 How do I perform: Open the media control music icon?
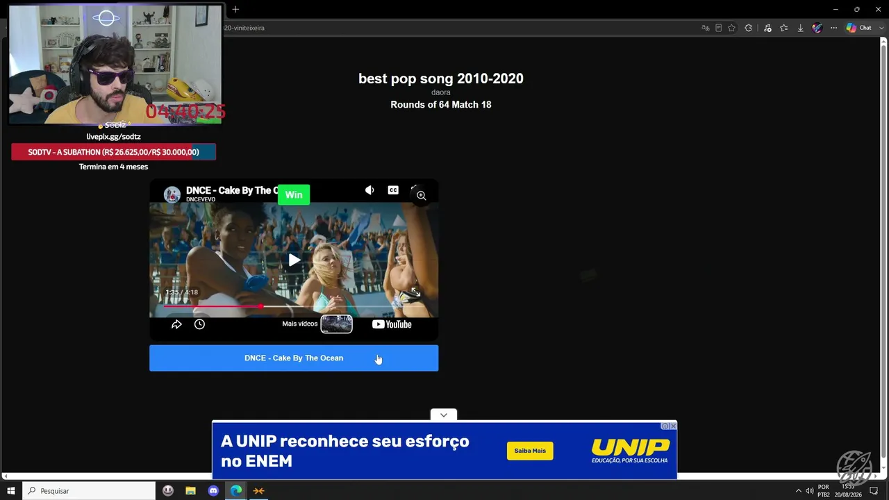[x=767, y=28]
